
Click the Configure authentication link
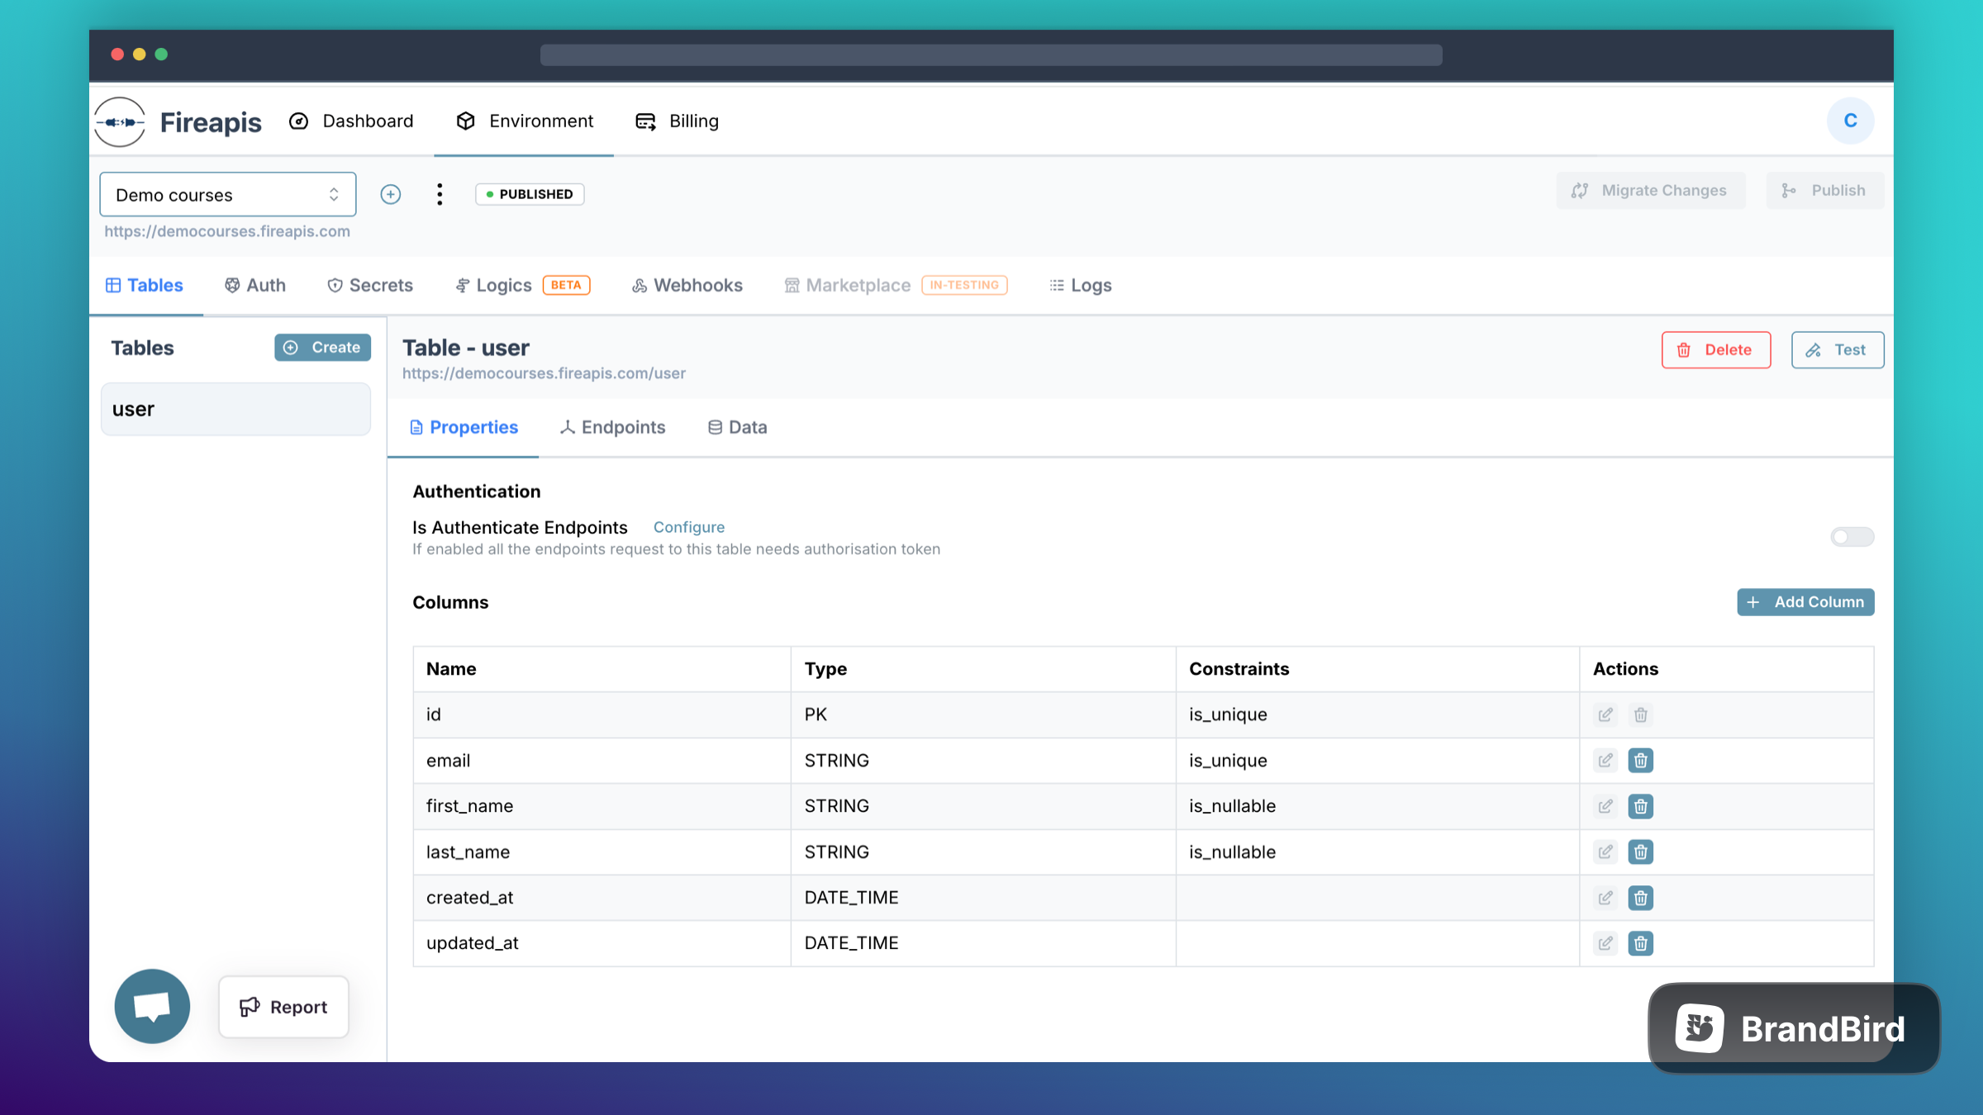(687, 525)
